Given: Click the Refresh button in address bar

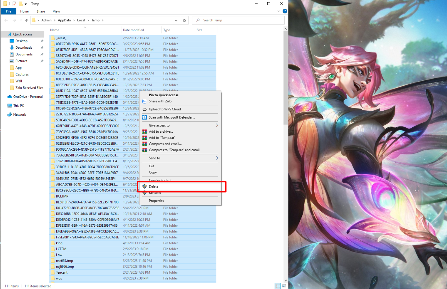Looking at the screenshot, I should pos(184,20).
